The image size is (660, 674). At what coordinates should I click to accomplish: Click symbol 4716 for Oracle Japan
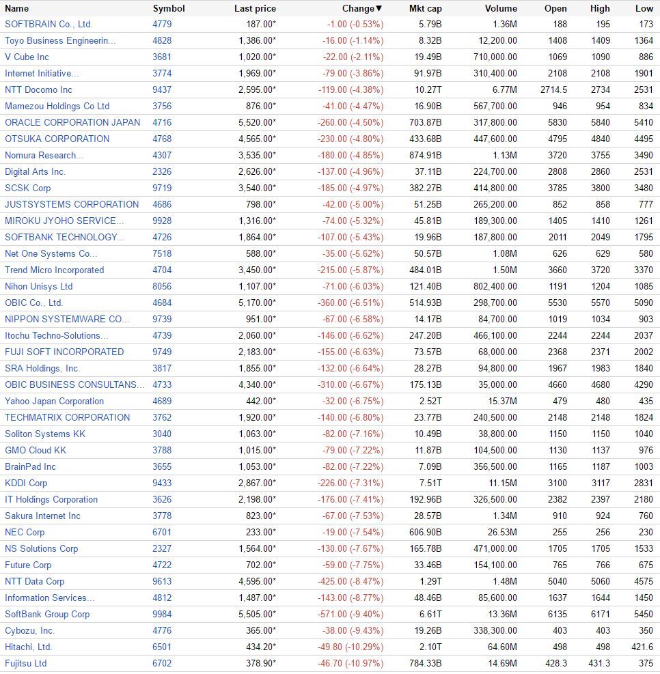(162, 122)
